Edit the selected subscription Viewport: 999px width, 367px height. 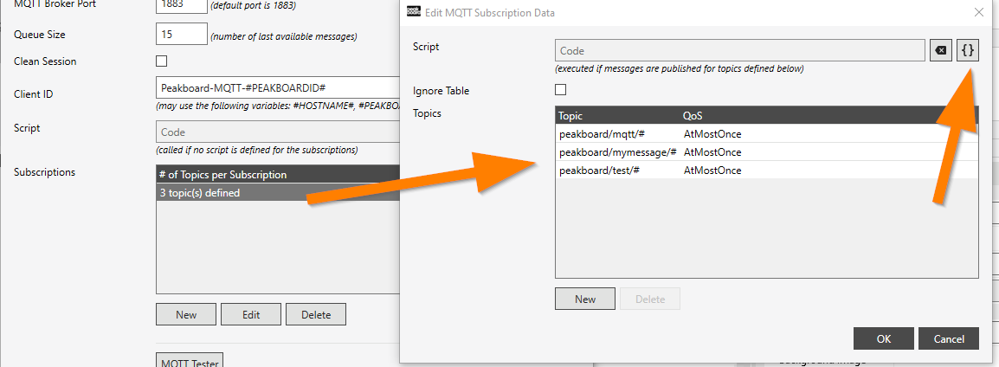pyautogui.click(x=251, y=314)
